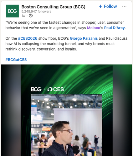Open the #CES2026 hashtag

click(28, 38)
